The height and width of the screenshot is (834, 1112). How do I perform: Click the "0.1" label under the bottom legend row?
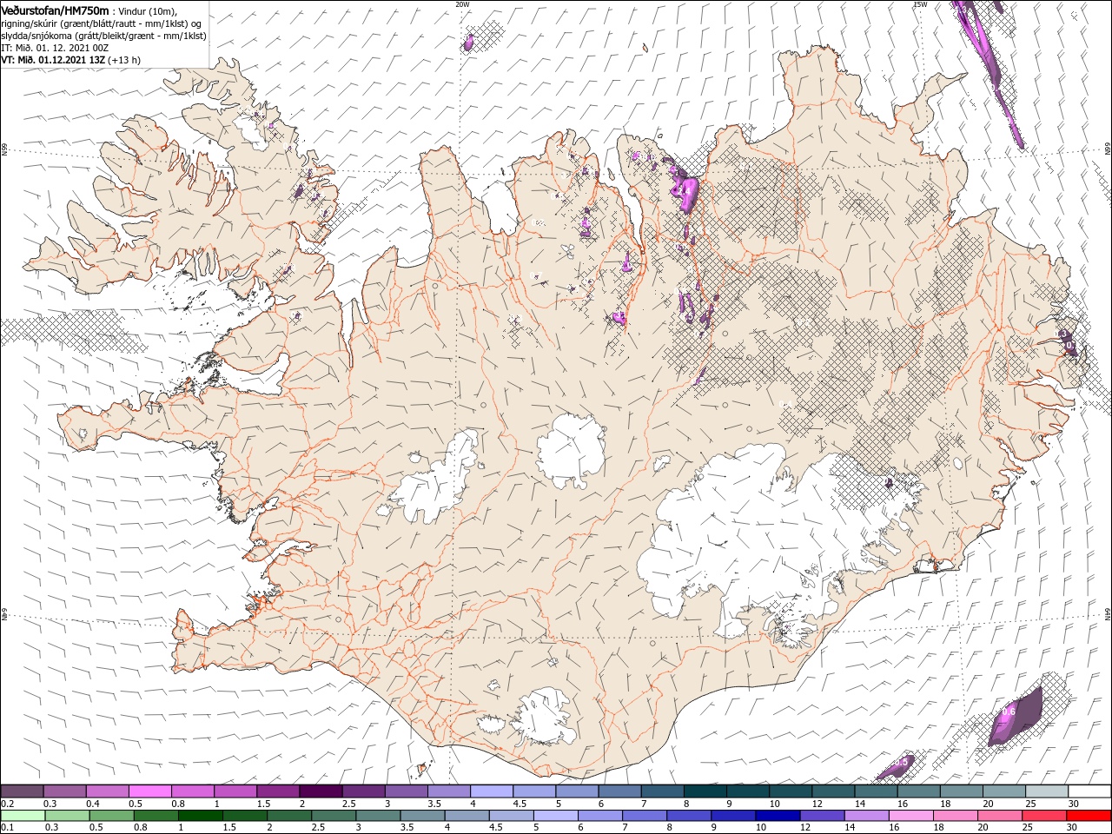tap(8, 827)
